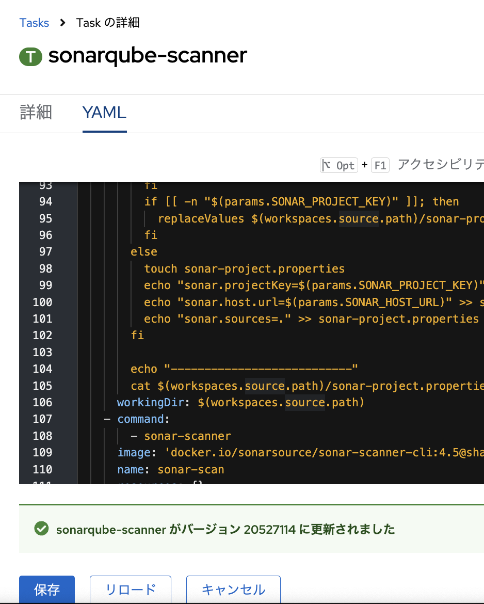This screenshot has width=484, height=604.
Task: Switch to the 詳細 tab
Action: pyautogui.click(x=36, y=113)
